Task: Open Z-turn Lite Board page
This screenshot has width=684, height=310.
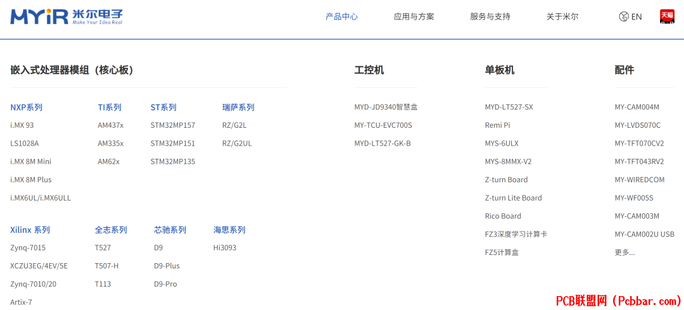Action: tap(514, 198)
